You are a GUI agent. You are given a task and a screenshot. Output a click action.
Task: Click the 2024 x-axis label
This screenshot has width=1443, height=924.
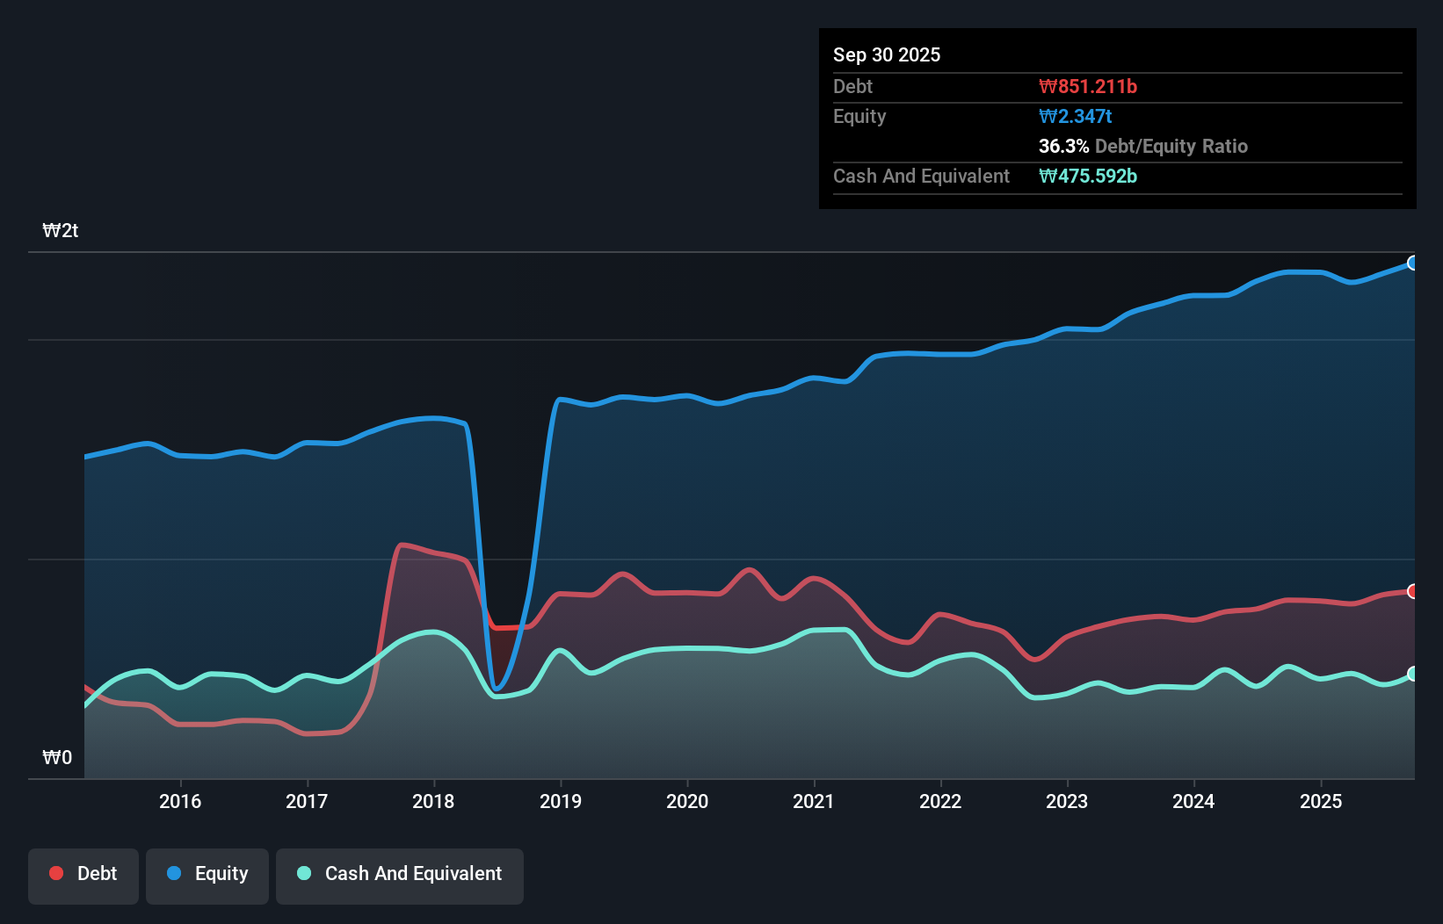pos(1193,801)
